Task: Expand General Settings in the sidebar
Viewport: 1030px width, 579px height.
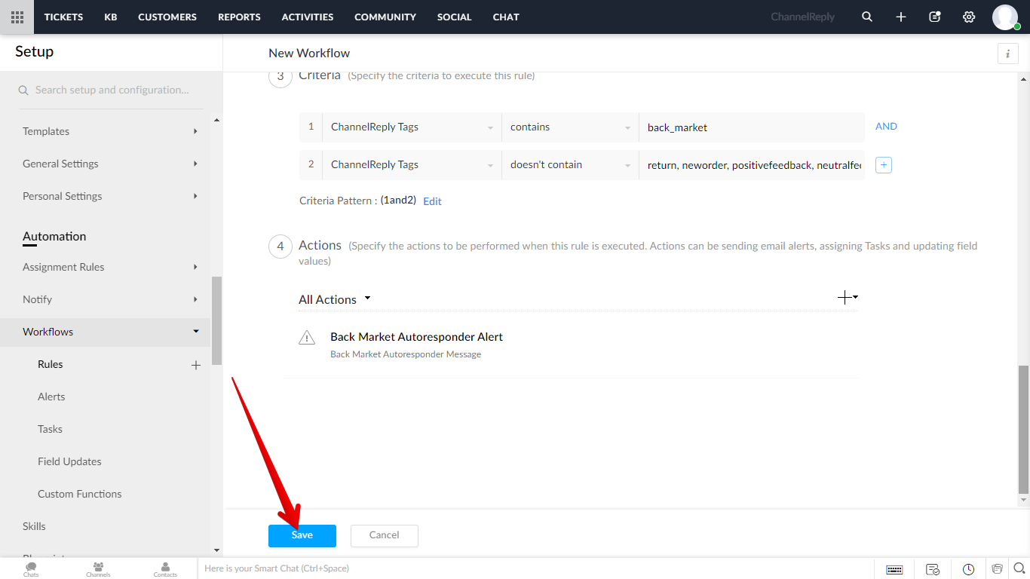Action: pyautogui.click(x=110, y=164)
